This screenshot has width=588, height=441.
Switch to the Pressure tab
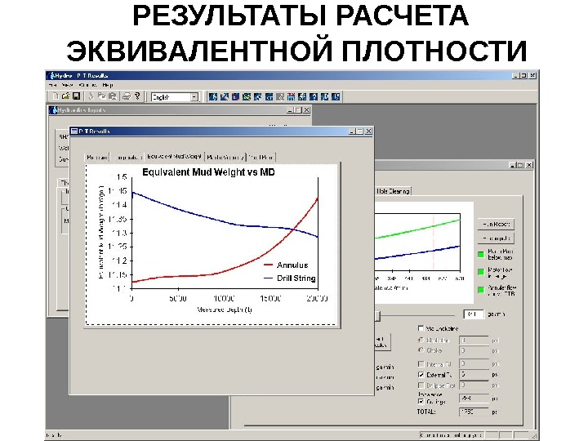click(x=97, y=157)
